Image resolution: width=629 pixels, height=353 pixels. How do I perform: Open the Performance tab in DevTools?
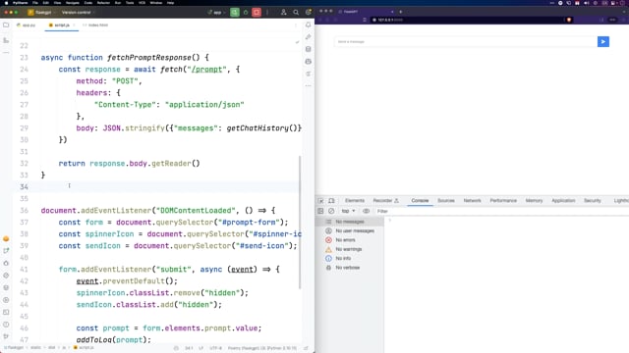click(503, 200)
